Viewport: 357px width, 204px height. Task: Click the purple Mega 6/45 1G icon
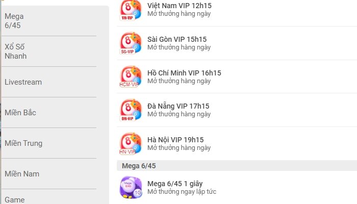pyautogui.click(x=131, y=187)
